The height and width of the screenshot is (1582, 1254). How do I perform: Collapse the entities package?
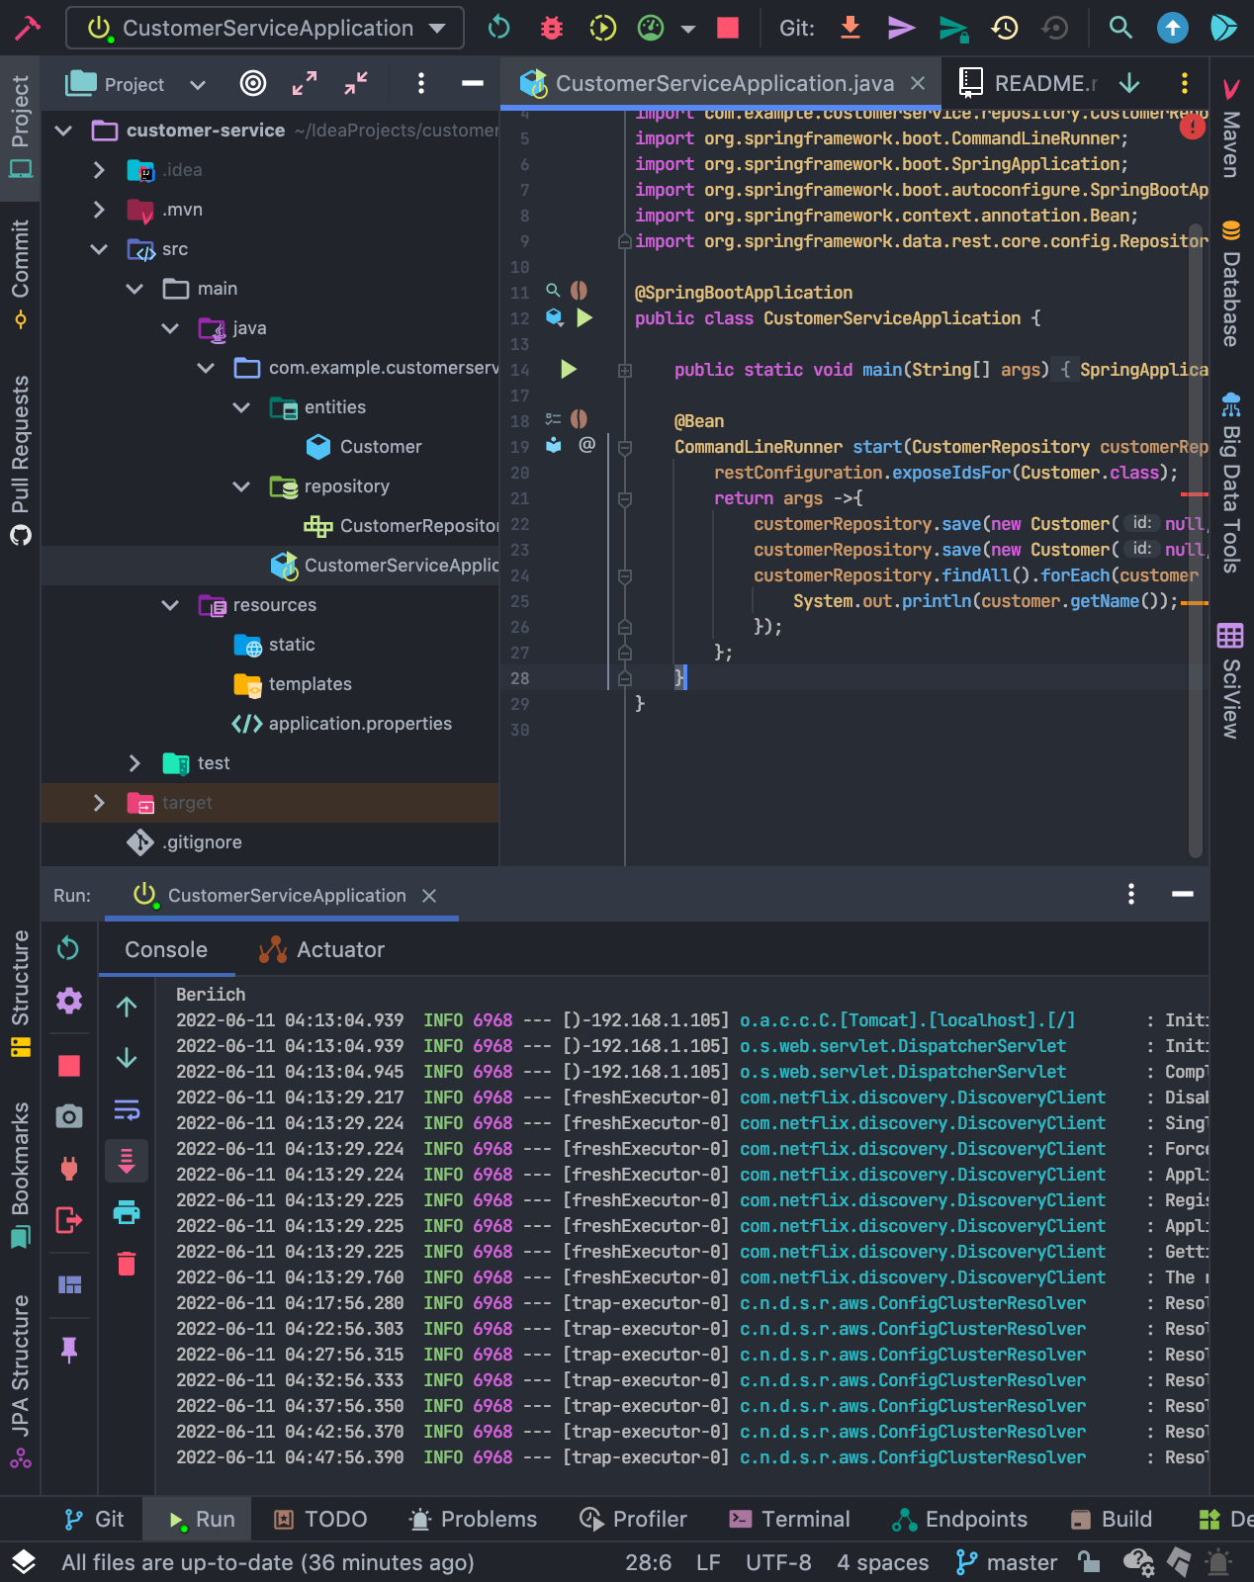[241, 407]
